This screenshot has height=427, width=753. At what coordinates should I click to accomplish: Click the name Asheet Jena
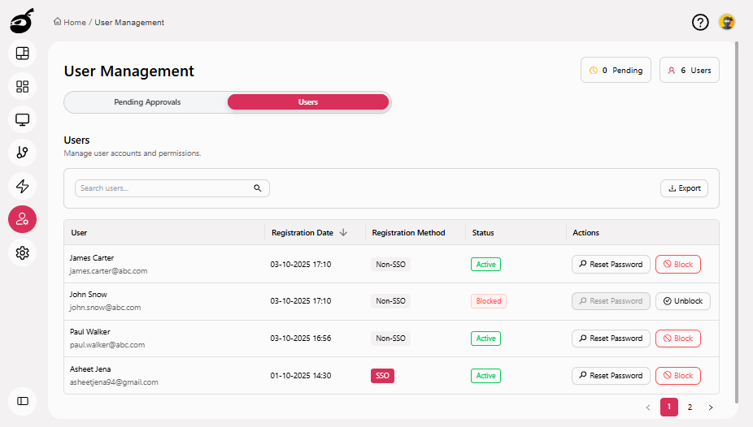click(90, 369)
